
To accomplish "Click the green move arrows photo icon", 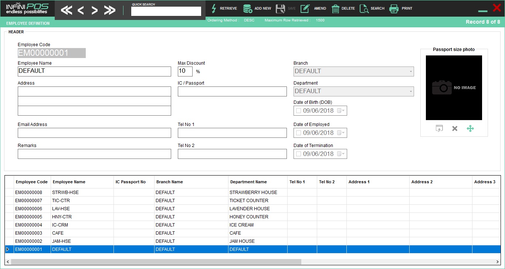I will coord(470,129).
